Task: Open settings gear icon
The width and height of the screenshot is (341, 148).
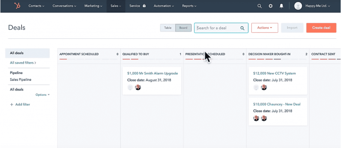Action: click(271, 6)
